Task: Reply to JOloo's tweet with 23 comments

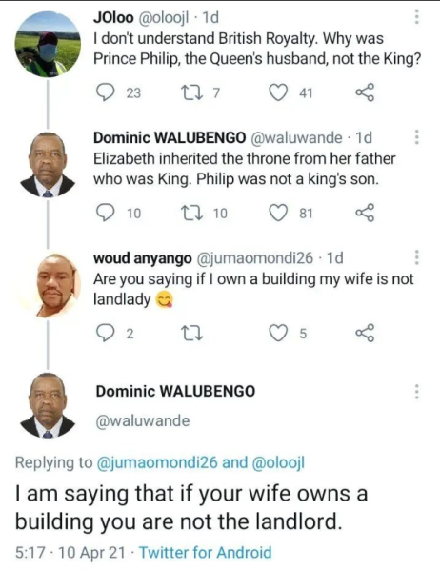Action: [106, 92]
